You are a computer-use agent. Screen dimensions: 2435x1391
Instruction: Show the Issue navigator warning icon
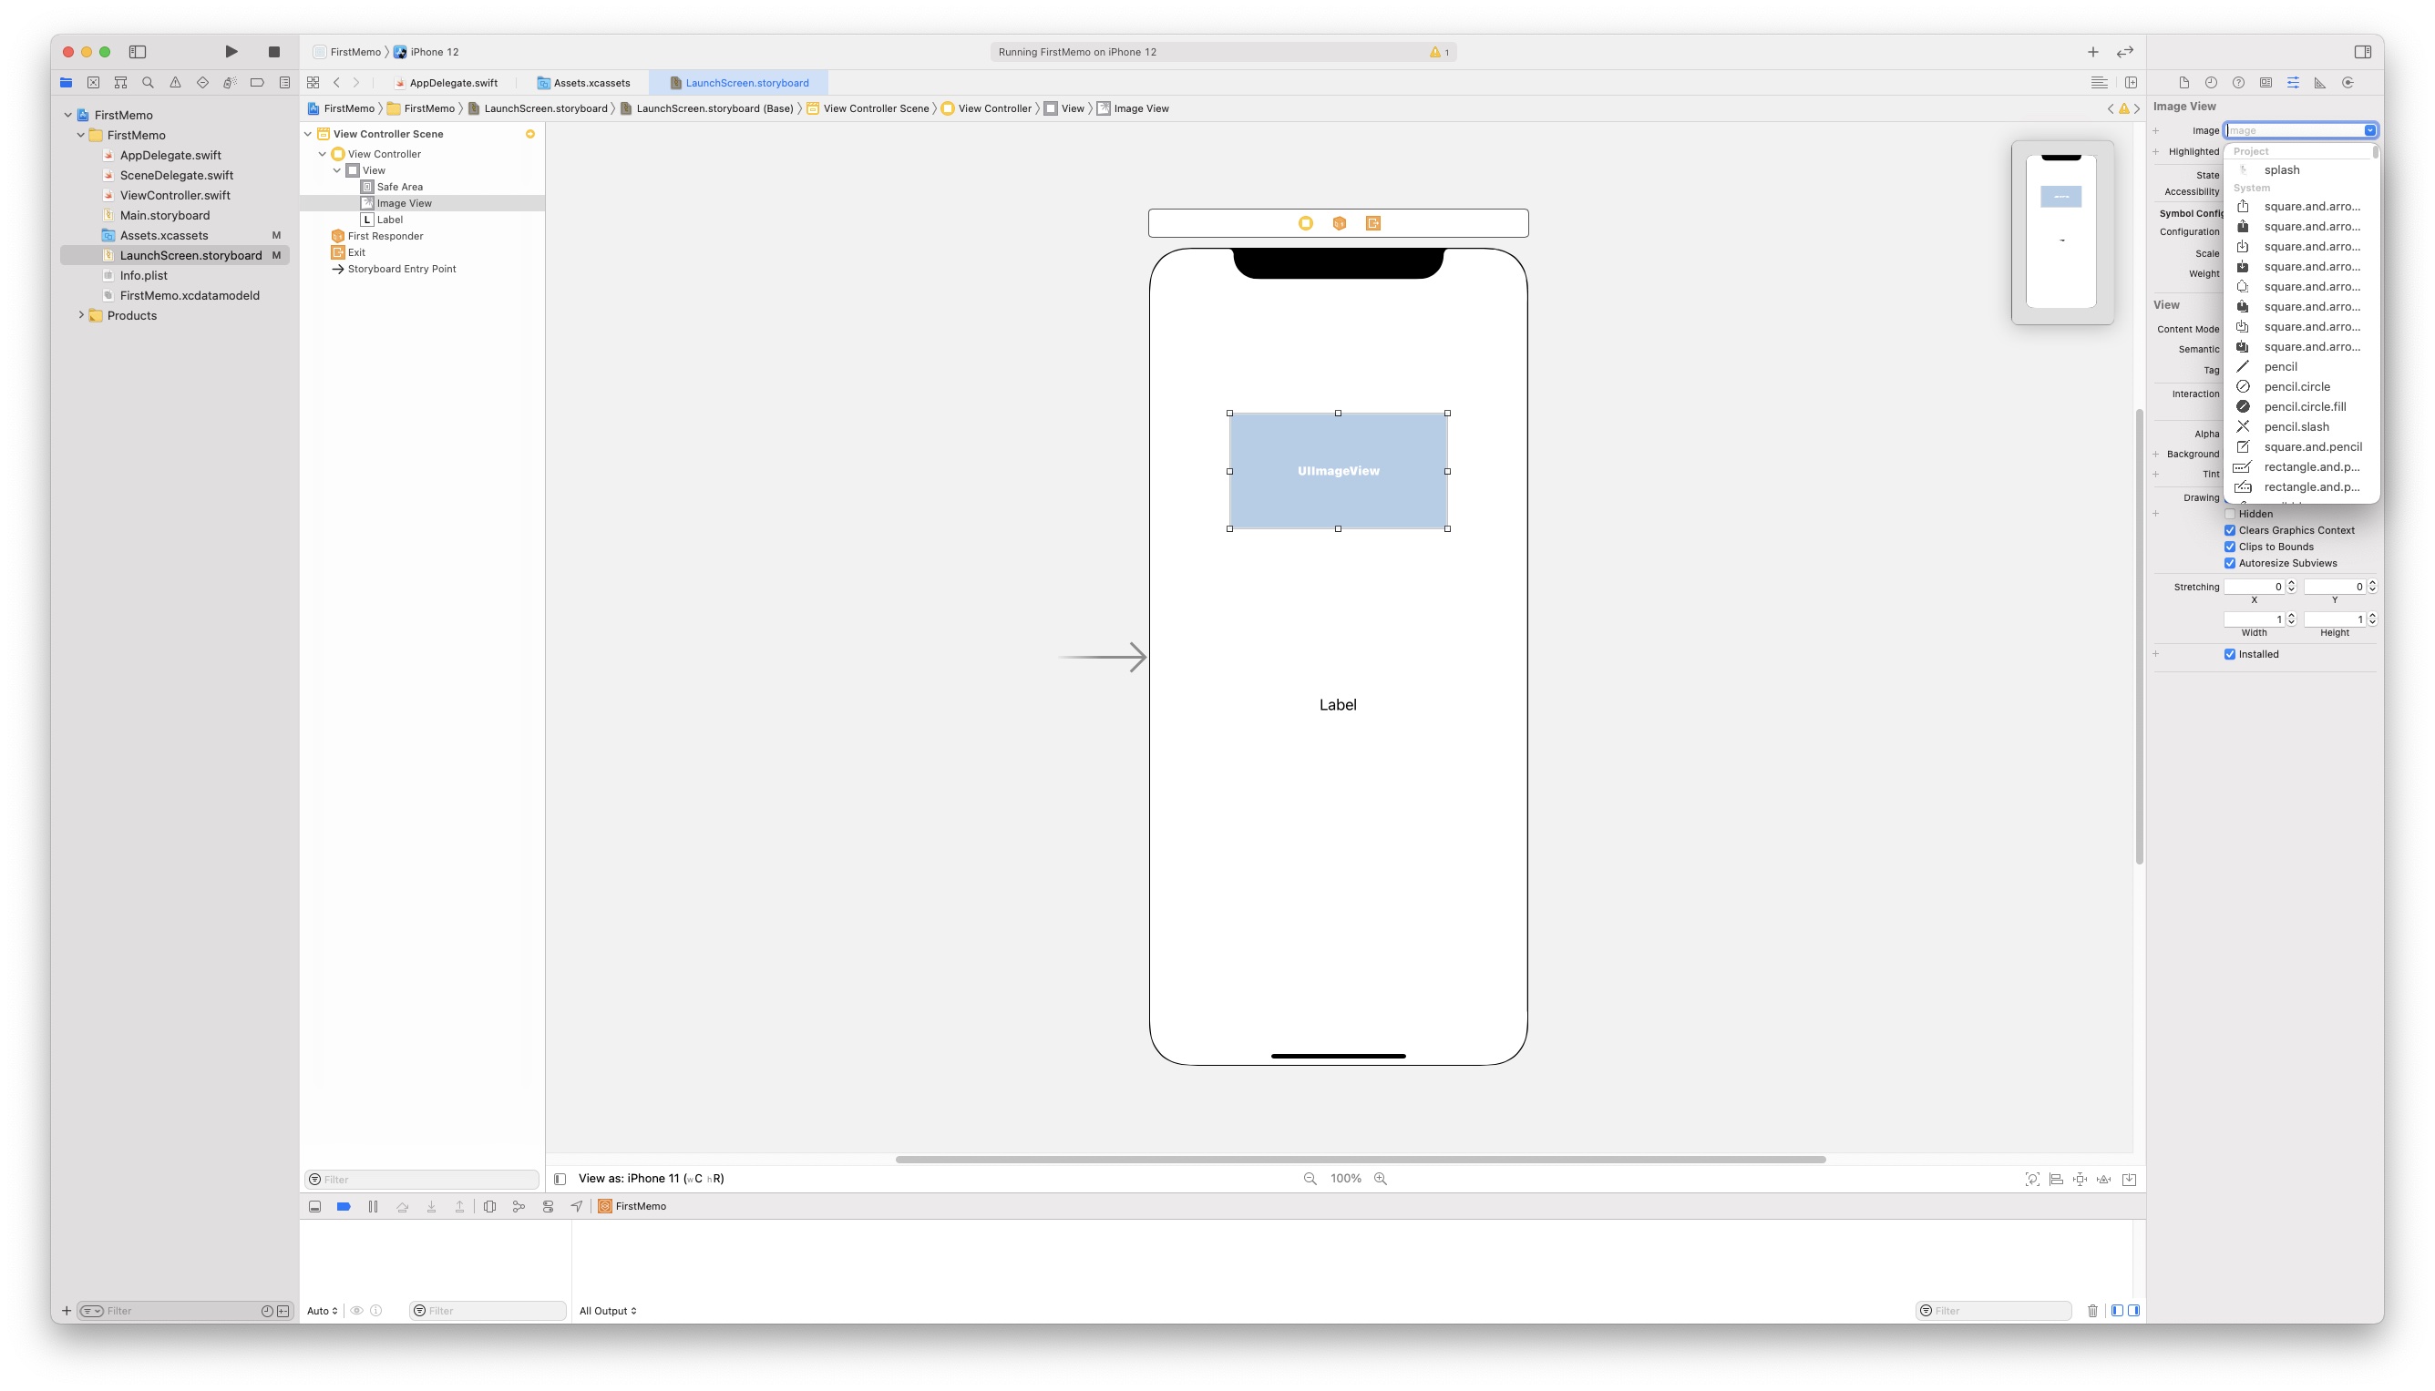tap(175, 83)
